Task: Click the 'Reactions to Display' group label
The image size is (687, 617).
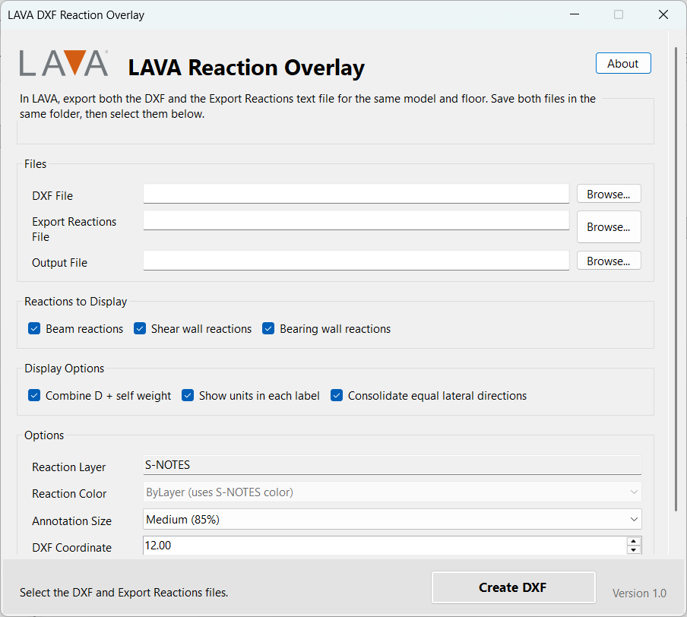Action: point(75,302)
